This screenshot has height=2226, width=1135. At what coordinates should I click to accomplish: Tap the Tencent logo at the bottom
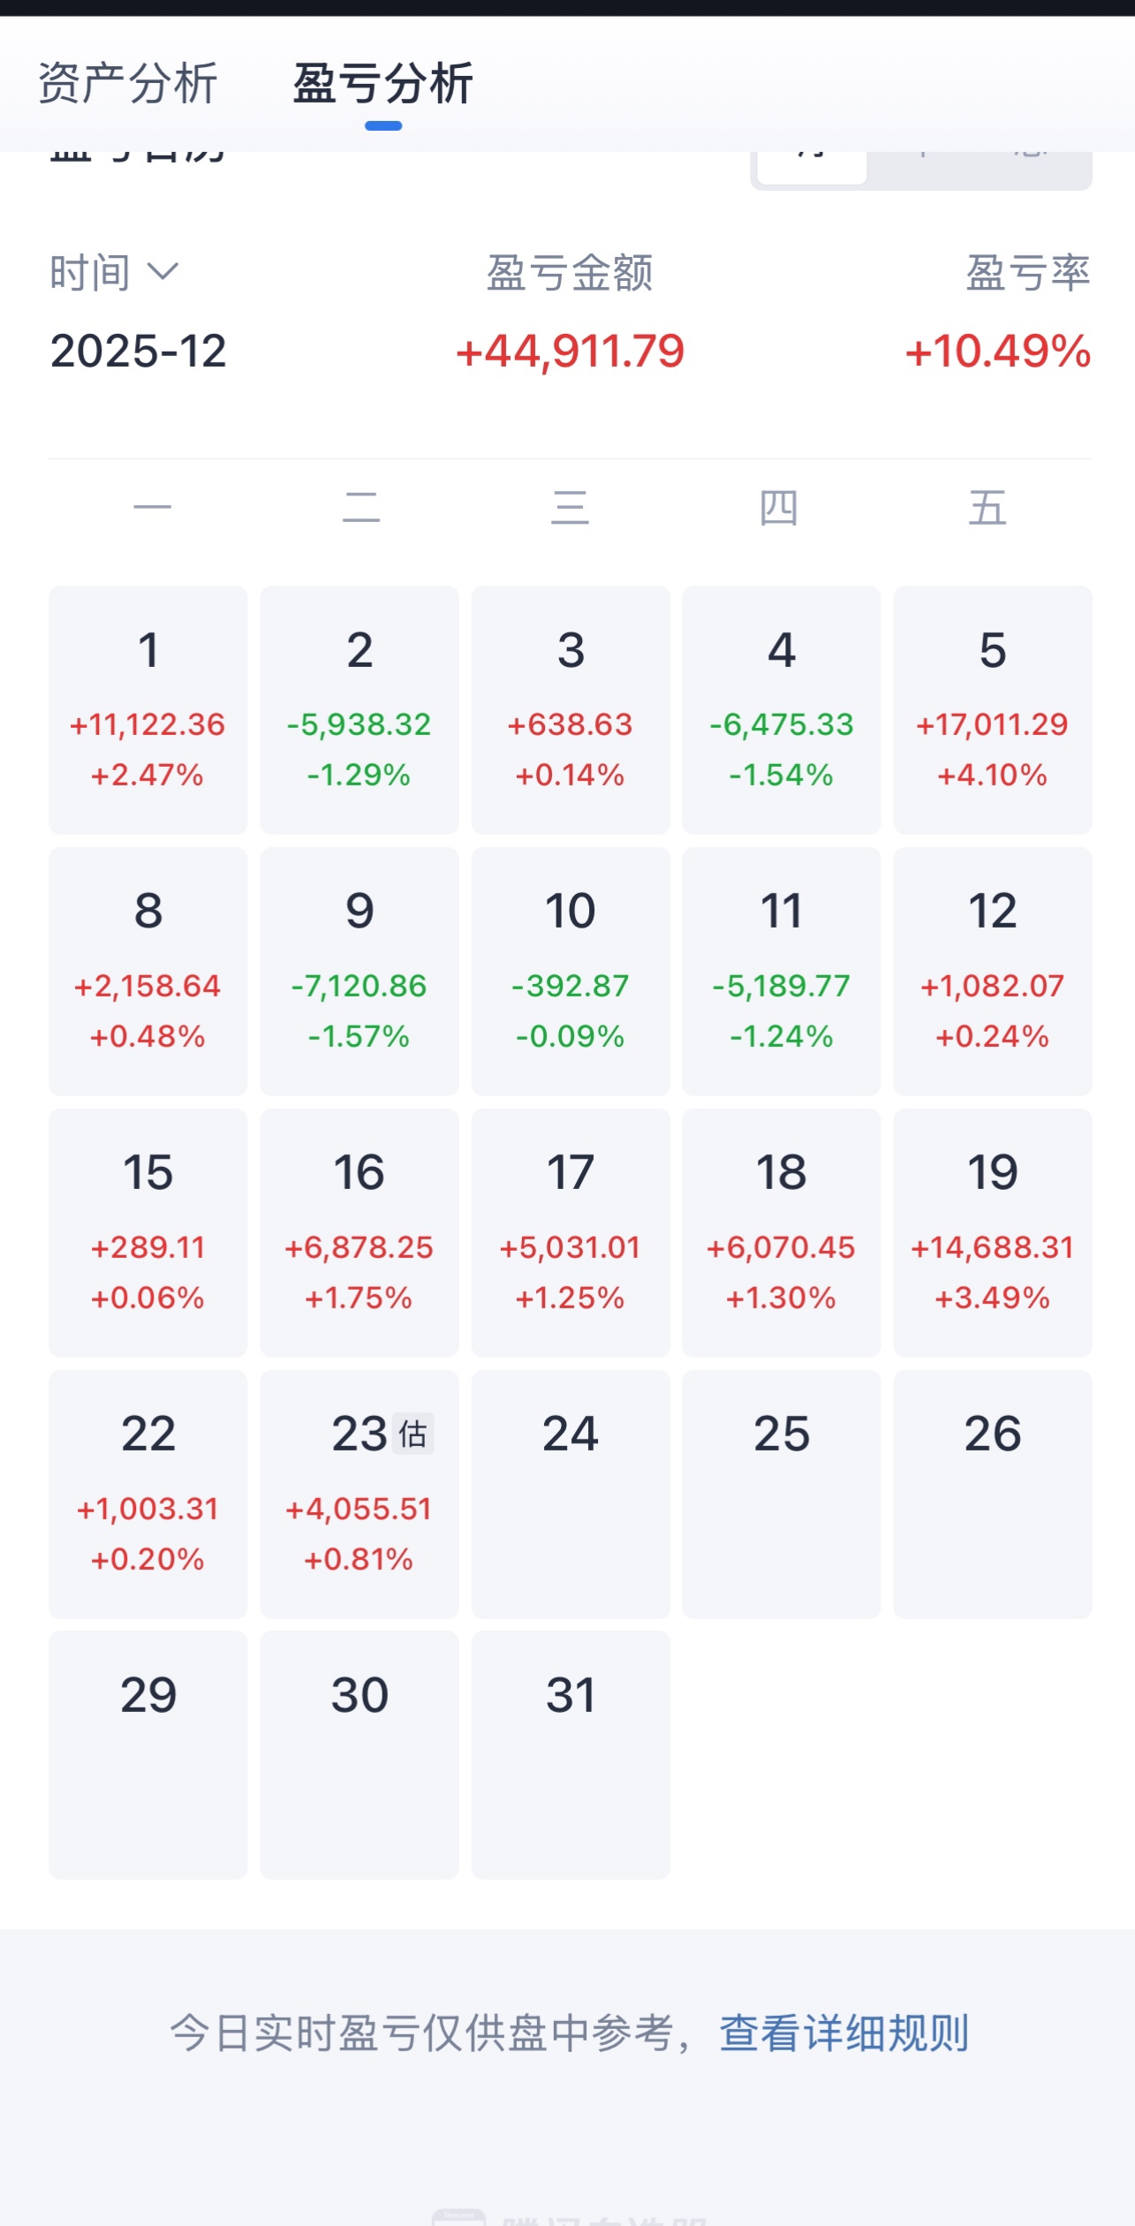(459, 2217)
